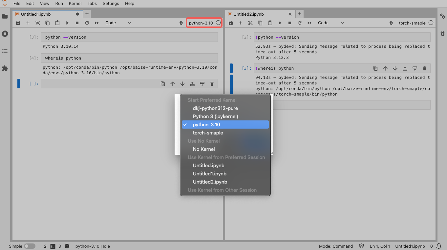
Task: Open the running terminals and kernels panel
Action: point(5,34)
